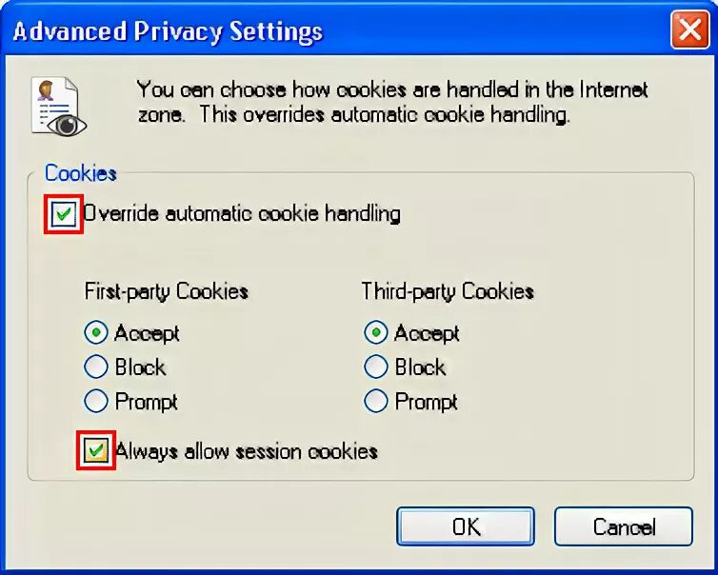Click the 'Override automatic cookie handling' label text
This screenshot has width=718, height=575.
pyautogui.click(x=242, y=214)
